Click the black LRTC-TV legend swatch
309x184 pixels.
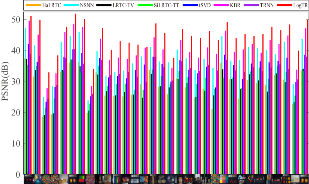tap(104, 5)
